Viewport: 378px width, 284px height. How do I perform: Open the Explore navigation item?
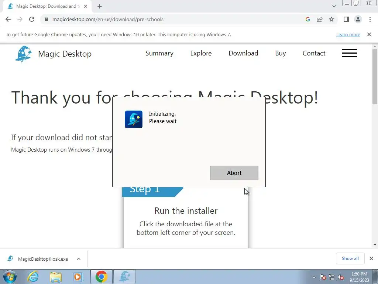[201, 53]
